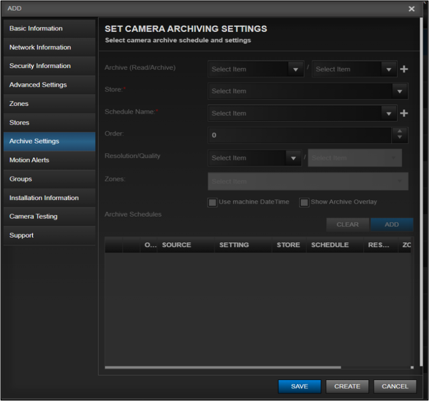Click the plus icon beside Archive Read/Archive
Screen dimensions: 429x401
404,69
